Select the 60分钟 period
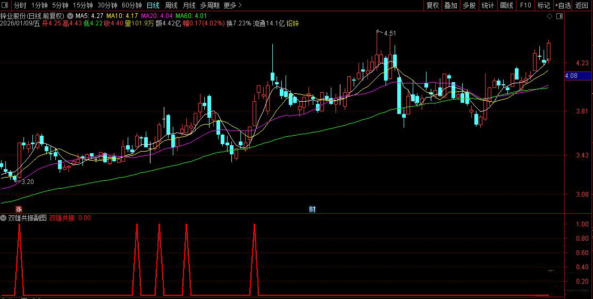Viewport: 593px width, 299px height. pos(132,5)
